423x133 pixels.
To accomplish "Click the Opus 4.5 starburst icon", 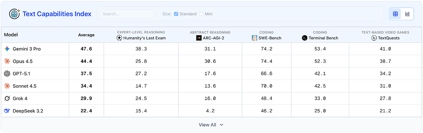I will point(7,61).
